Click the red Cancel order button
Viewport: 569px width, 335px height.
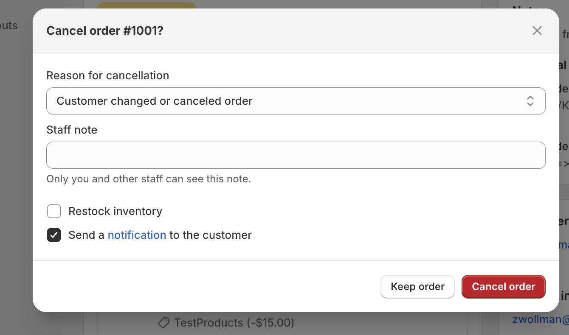click(x=504, y=287)
